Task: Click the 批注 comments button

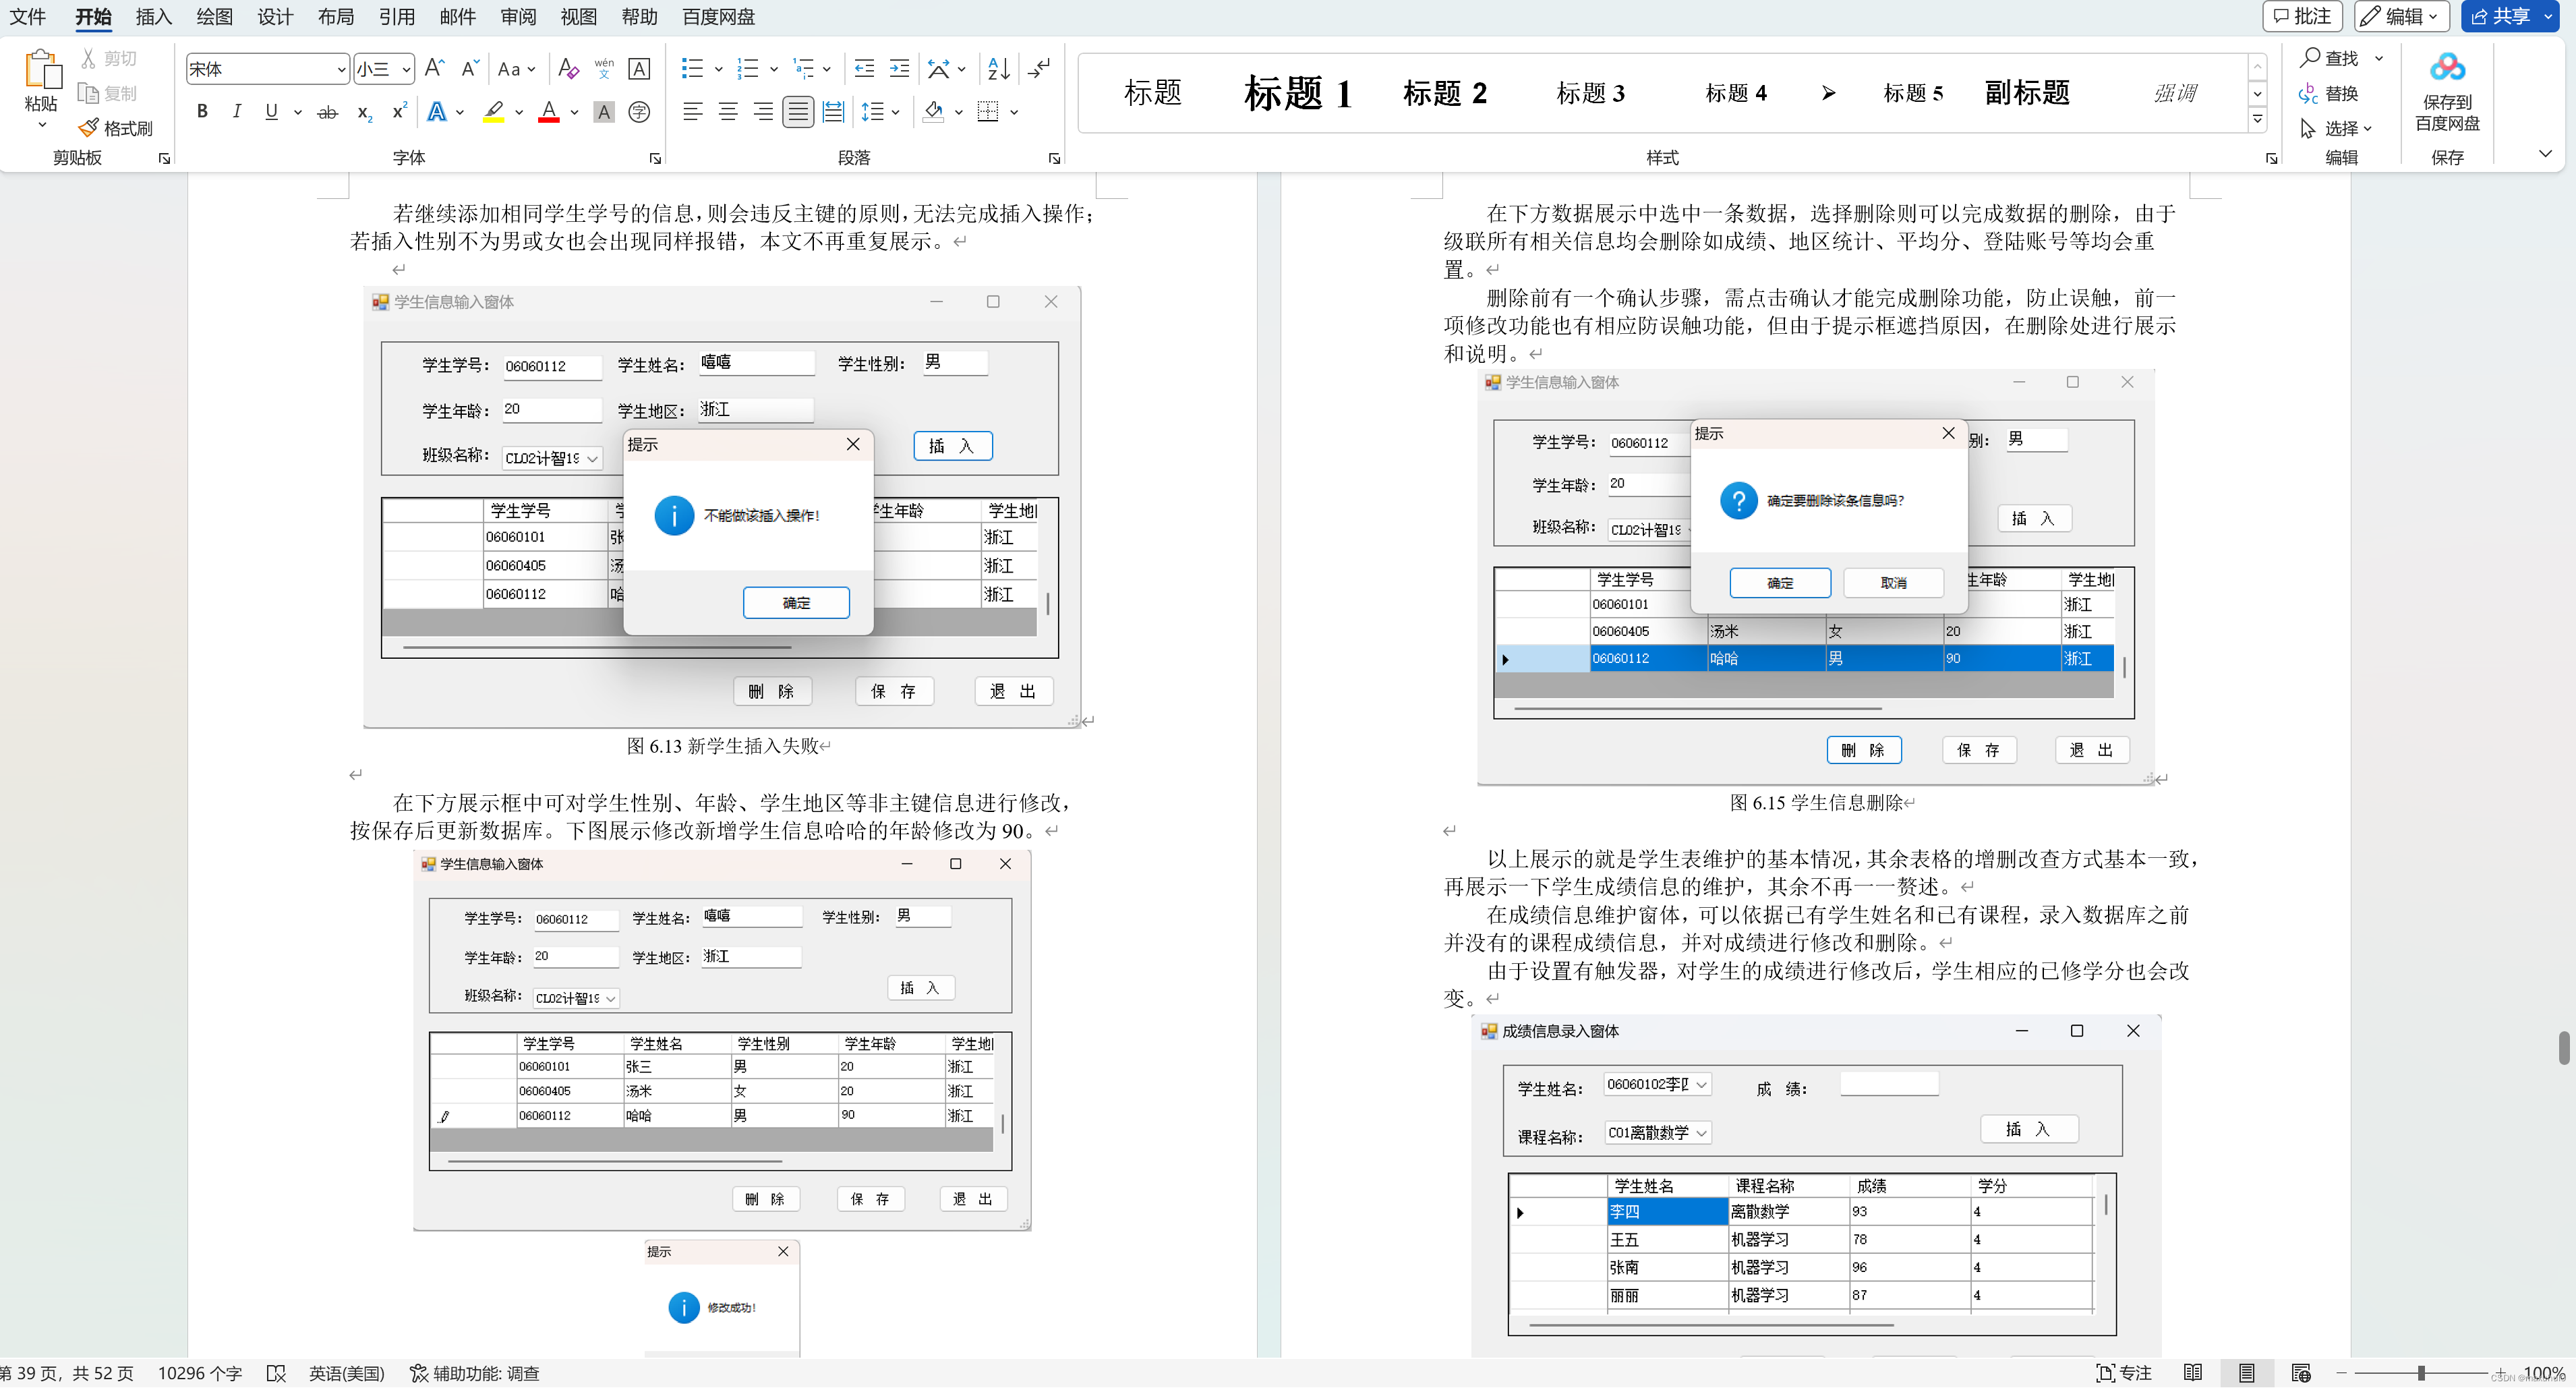Action: (2301, 17)
